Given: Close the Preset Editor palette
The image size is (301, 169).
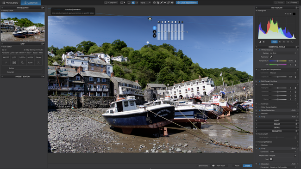Looking at the screenshot, I should pyautogui.click(x=2, y=76).
